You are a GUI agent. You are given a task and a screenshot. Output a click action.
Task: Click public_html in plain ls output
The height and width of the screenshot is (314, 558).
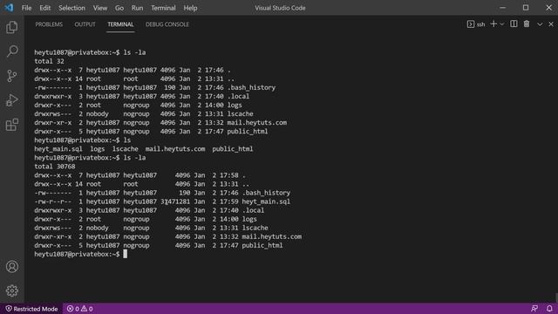[x=233, y=149]
